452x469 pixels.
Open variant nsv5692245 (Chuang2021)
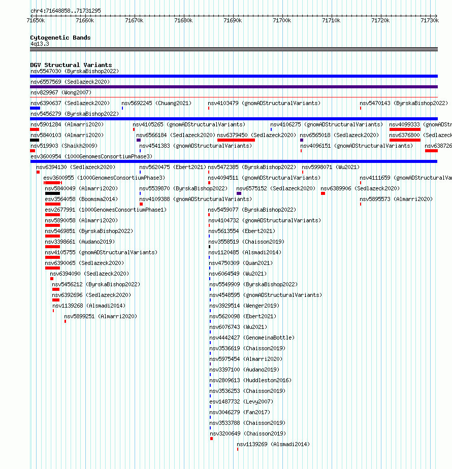tap(156, 103)
